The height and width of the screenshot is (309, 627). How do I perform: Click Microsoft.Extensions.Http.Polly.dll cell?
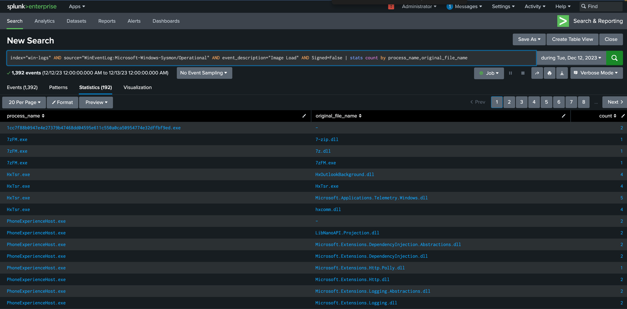coord(360,268)
